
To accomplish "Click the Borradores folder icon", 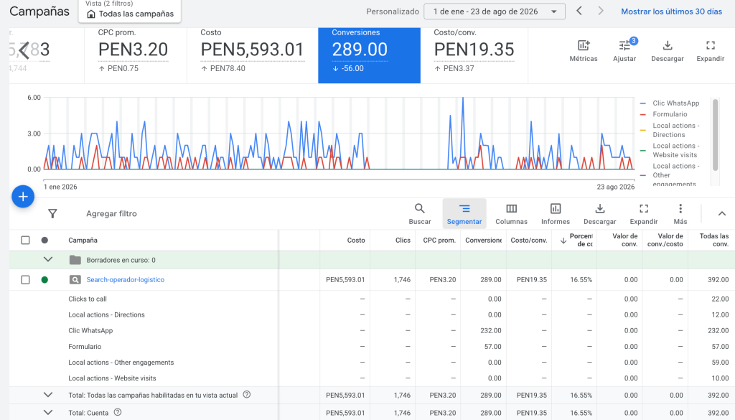I will click(75, 260).
